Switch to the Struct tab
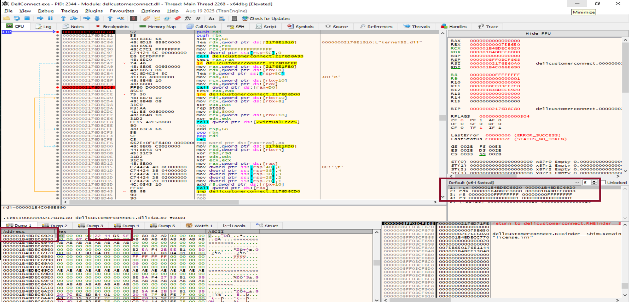This screenshot has height=302, width=629. 267,226
